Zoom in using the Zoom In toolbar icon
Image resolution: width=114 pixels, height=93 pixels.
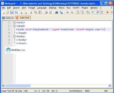[67, 12]
